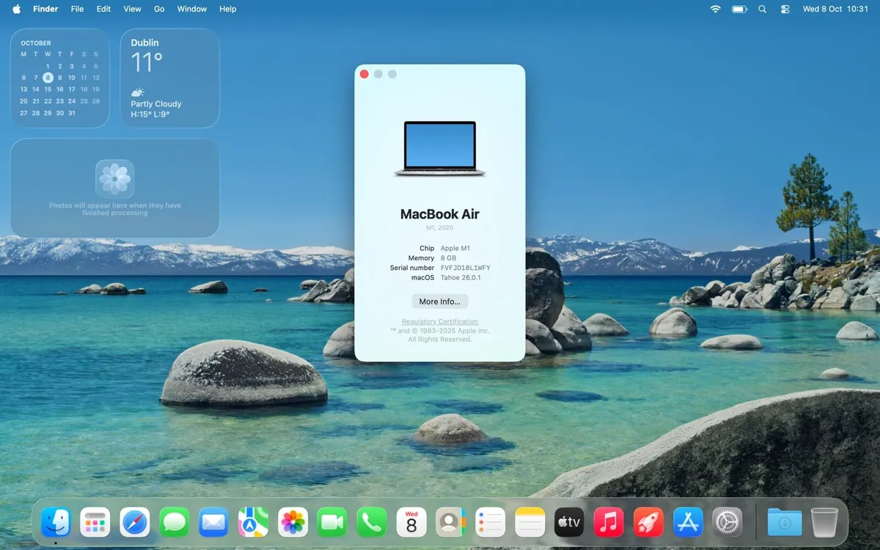Open the Music app icon
880x550 pixels.
[609, 522]
